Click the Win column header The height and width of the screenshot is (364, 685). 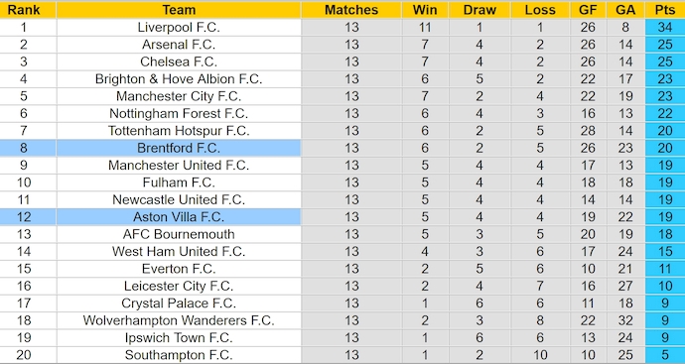[x=425, y=10]
